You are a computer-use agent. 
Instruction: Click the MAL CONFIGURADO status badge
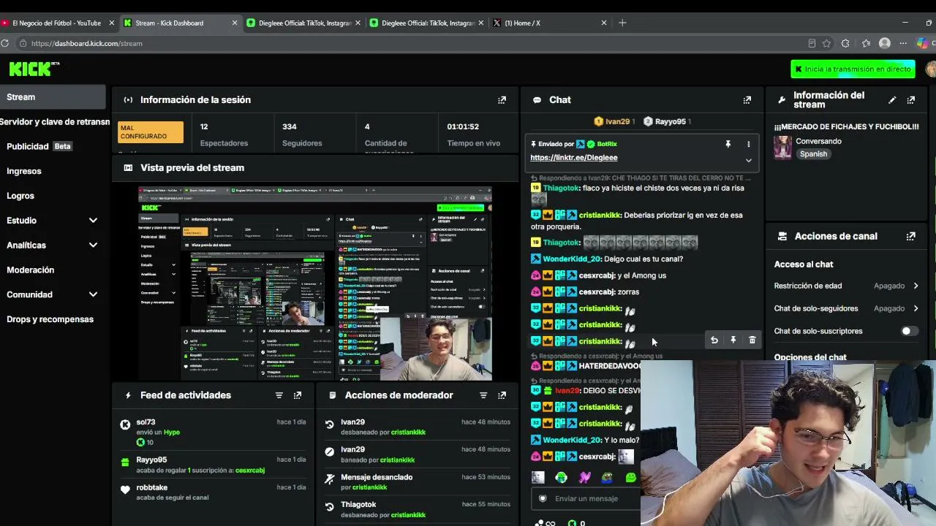pos(151,132)
